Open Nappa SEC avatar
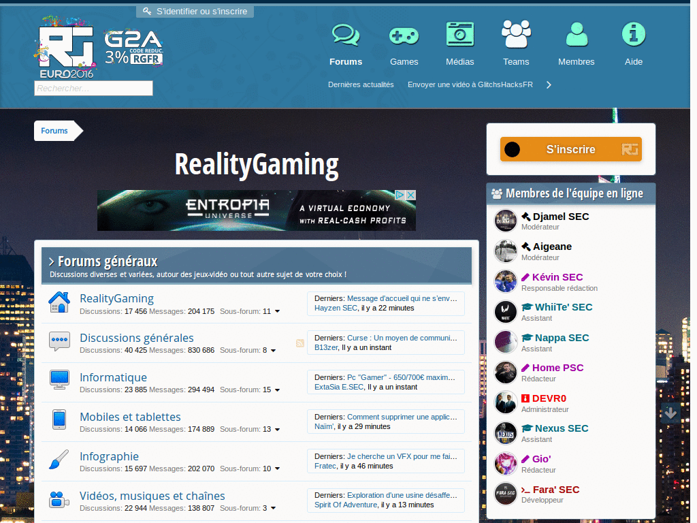 pyautogui.click(x=506, y=342)
